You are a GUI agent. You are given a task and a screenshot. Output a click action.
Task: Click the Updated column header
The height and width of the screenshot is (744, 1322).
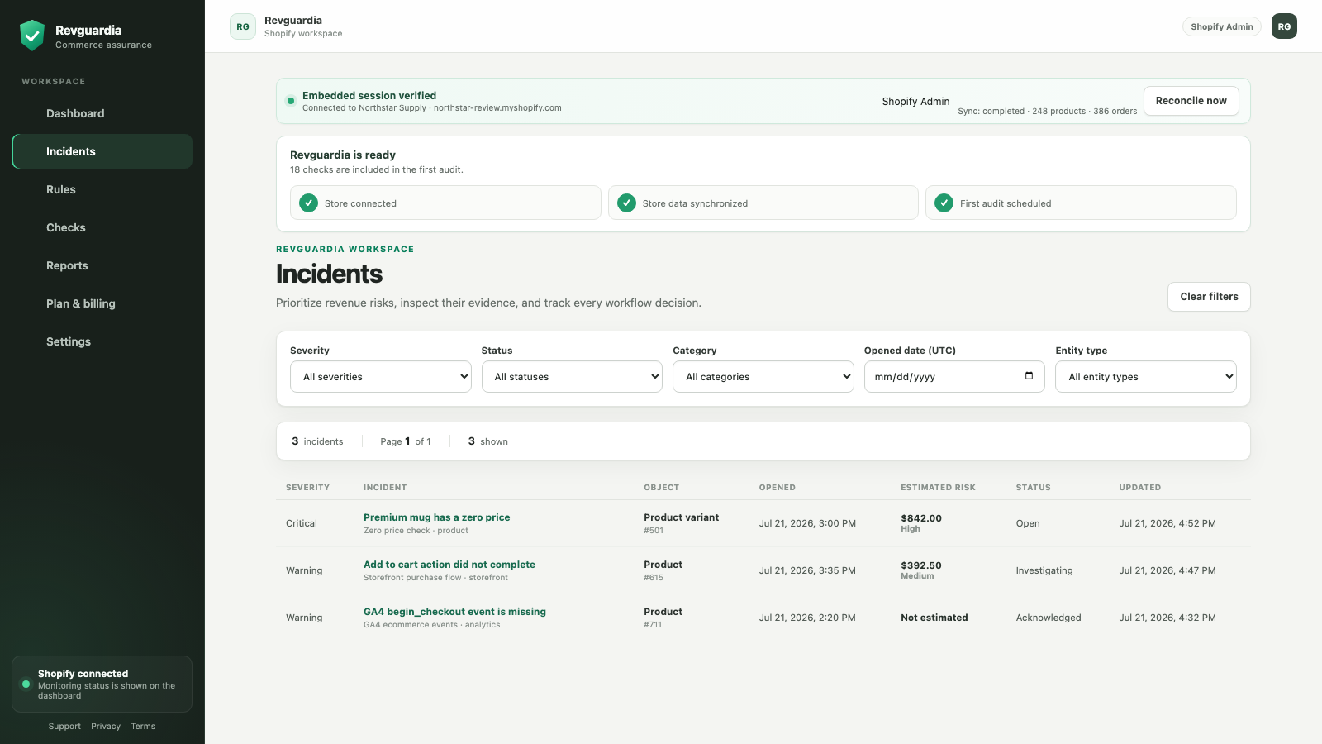(1139, 488)
